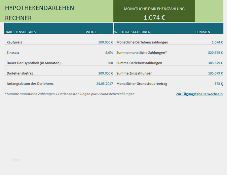Screen dimensions: 227x175
Task: Click the SUMMEN column header
Action: [203, 32]
